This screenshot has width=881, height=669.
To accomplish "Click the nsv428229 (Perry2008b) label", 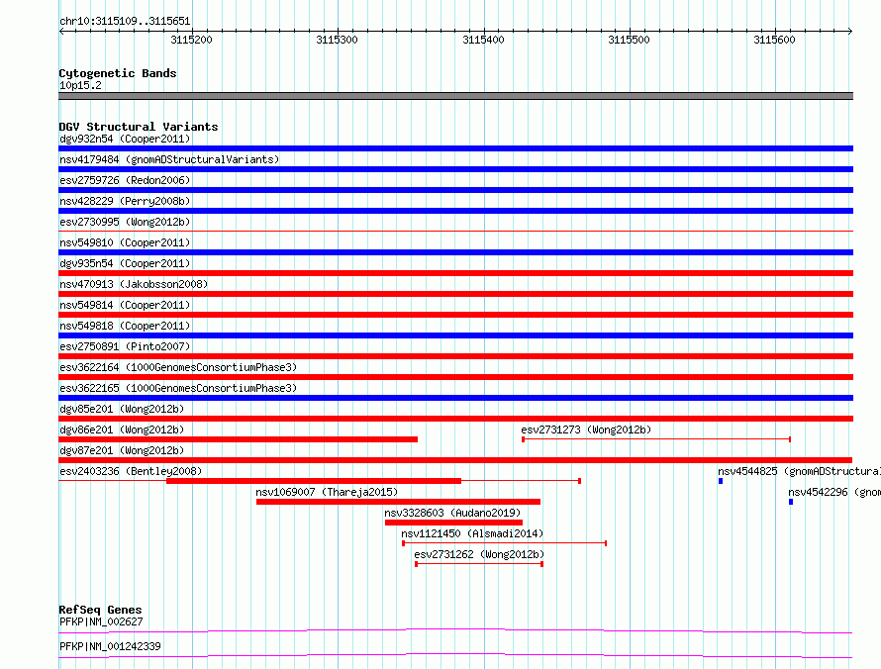I will 125,201.
